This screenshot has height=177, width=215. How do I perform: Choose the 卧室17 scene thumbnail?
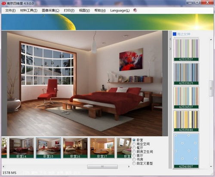point(102,148)
